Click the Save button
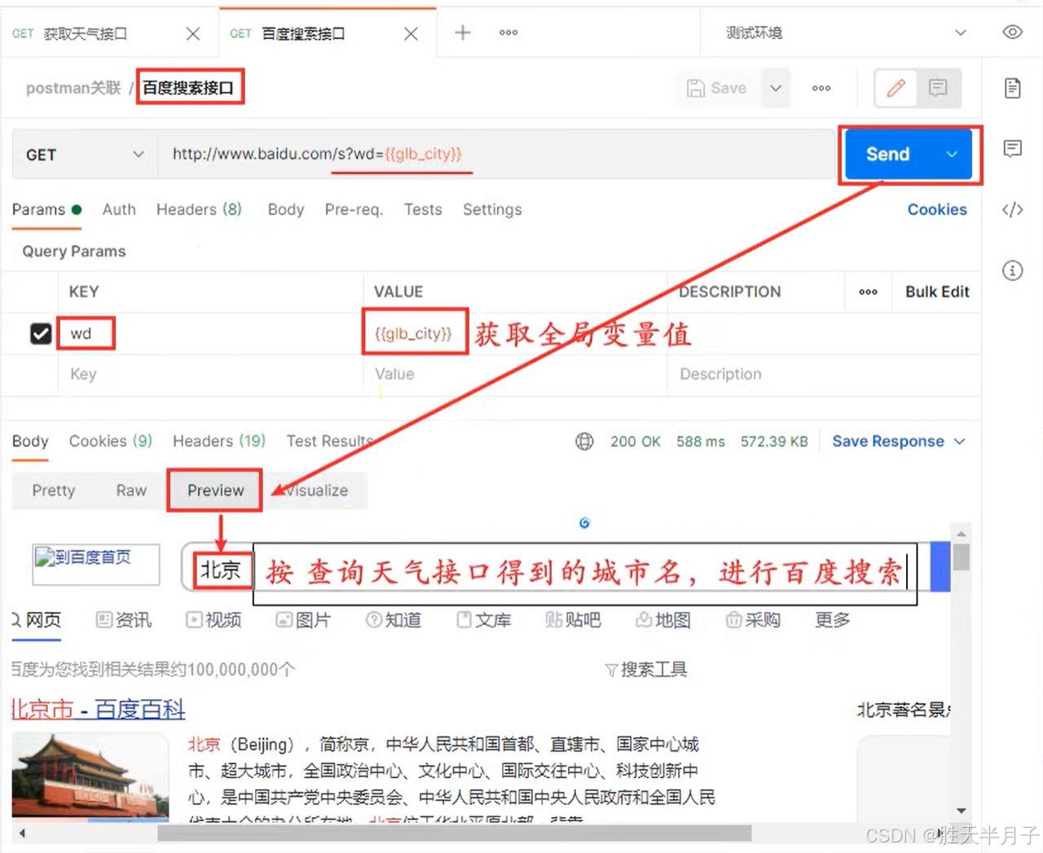The image size is (1043, 853). pyautogui.click(x=717, y=88)
